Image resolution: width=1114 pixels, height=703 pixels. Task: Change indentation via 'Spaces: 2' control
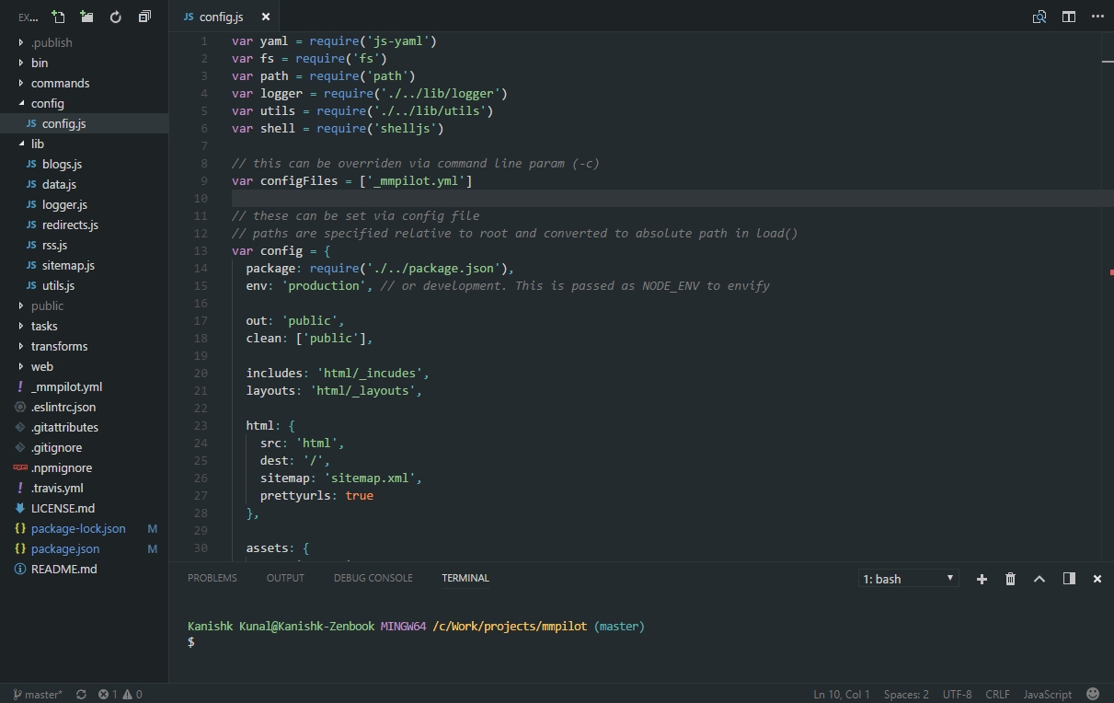click(x=905, y=694)
